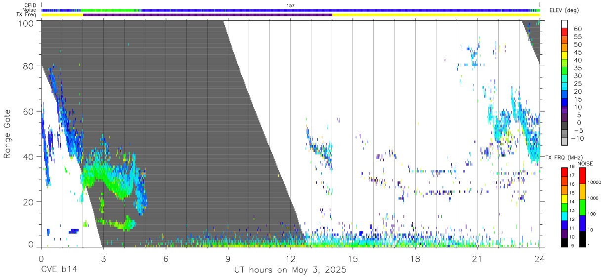Screen dimensions: 607x280
Task: Click the TX Freq row label
Action: click(26, 14)
